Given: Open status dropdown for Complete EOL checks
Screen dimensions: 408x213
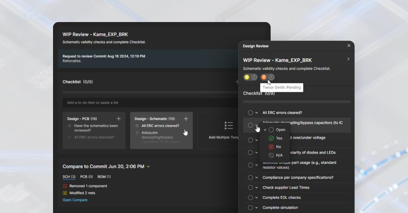Looking at the screenshot, I should tap(256, 197).
